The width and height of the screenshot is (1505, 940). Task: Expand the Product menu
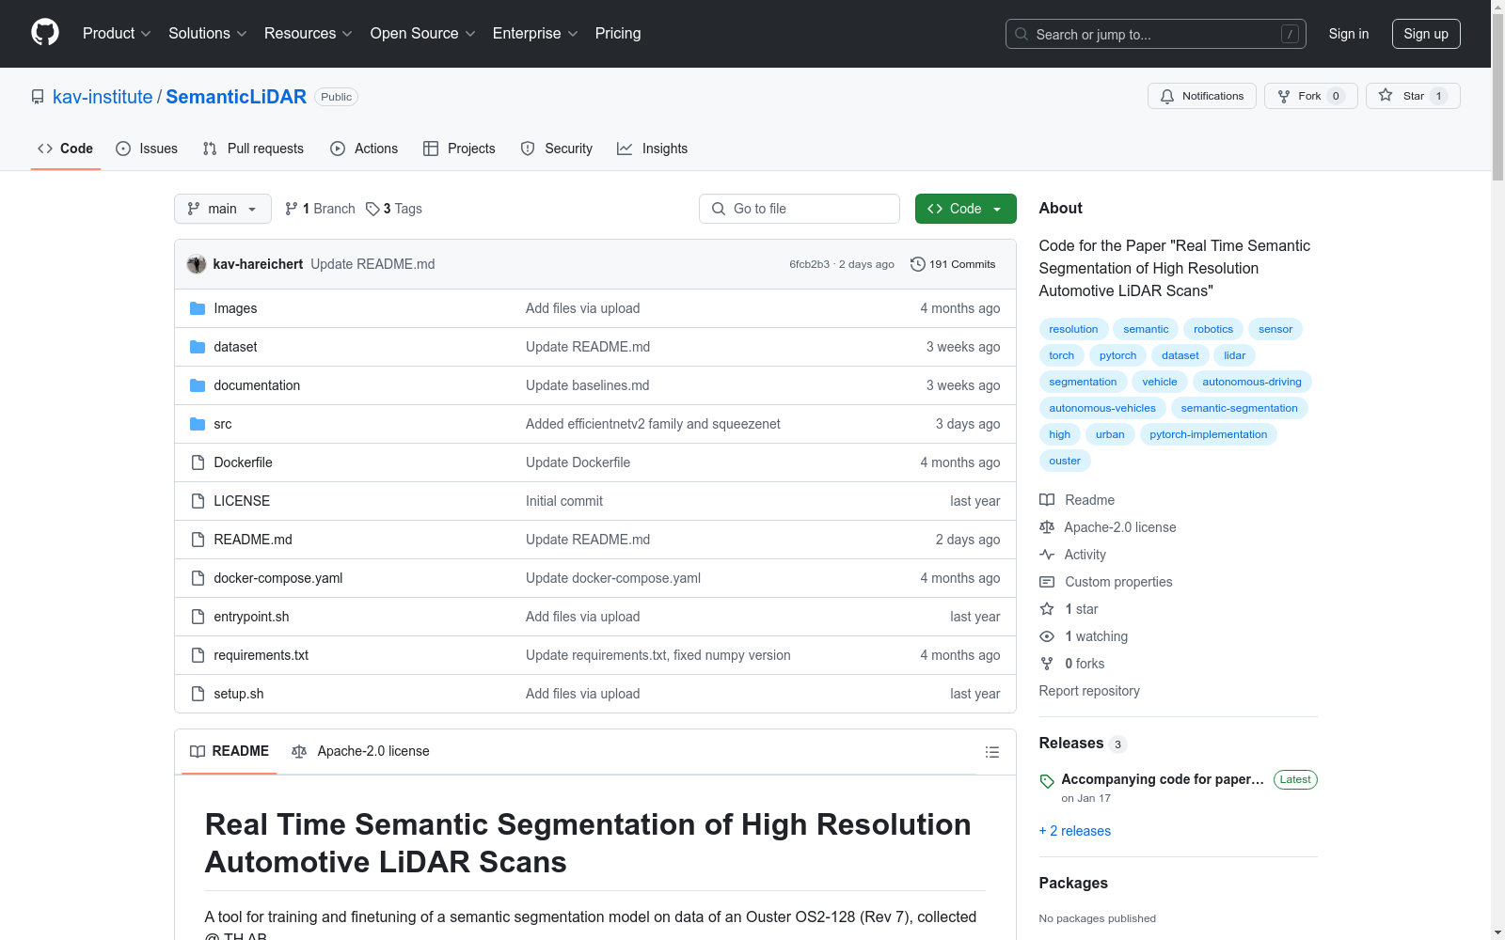(x=117, y=34)
